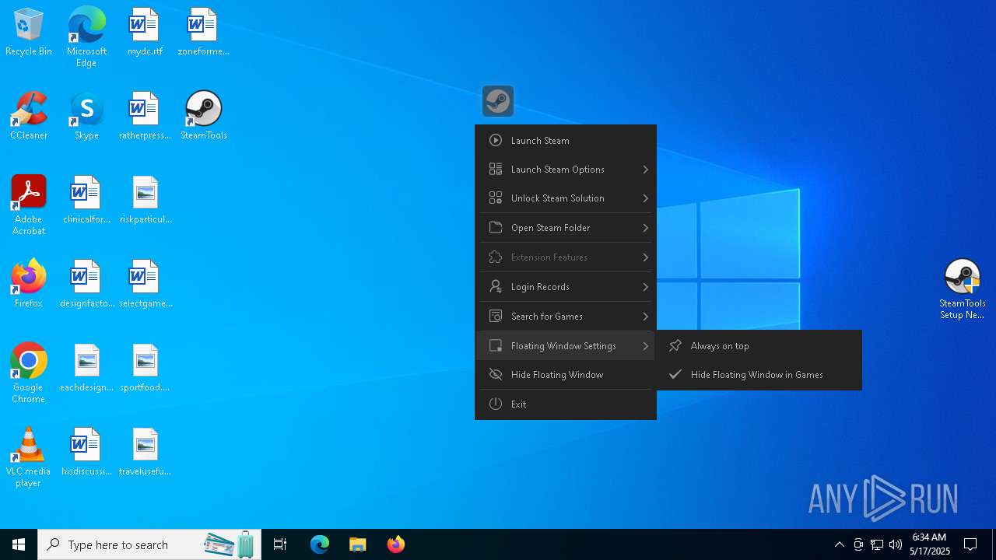Screen dimensions: 996x560
Task: Open the Windows Start menu
Action: pyautogui.click(x=19, y=544)
